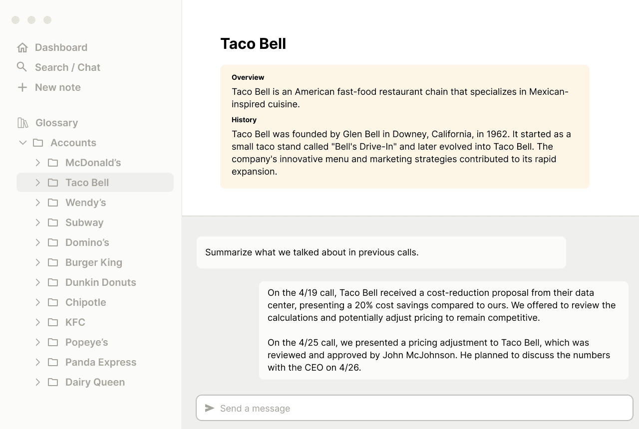Expand the Taco Bell folder chevron
Viewport: 639px width, 429px height.
tap(37, 183)
